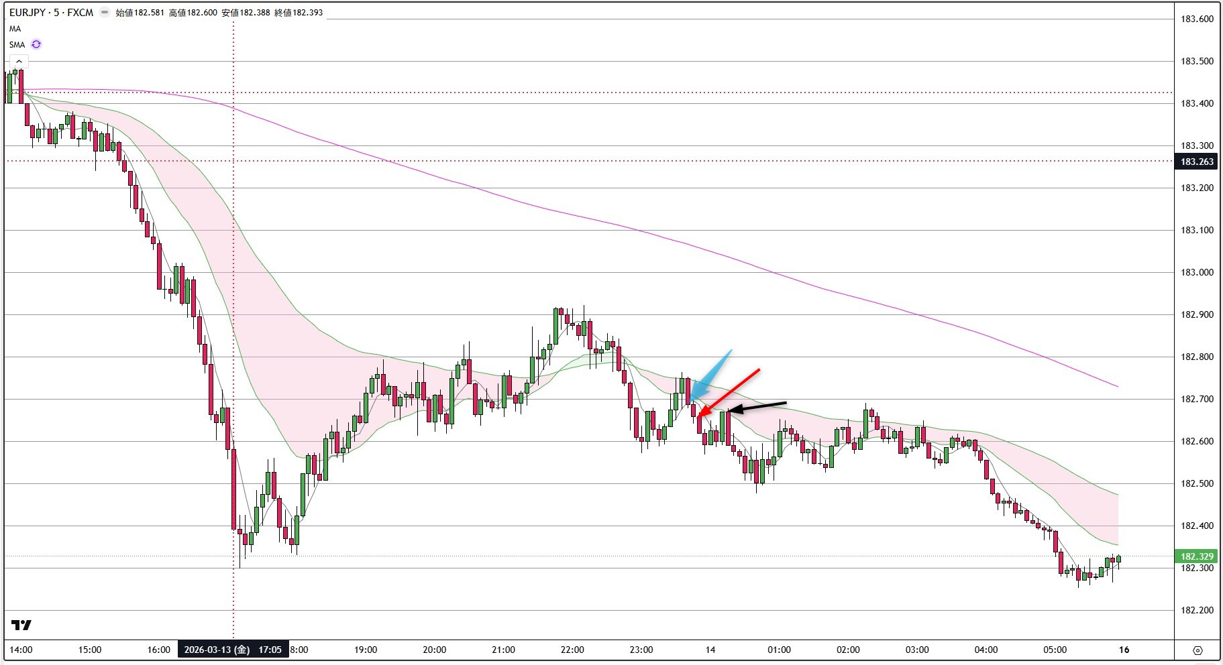Click the purple refresh icon next to SMA
This screenshot has width=1223, height=665.
[x=36, y=44]
